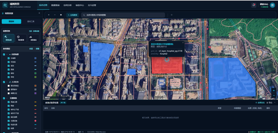
Task: Uncheck the checkbox beside the red-circle layer
Action: pyautogui.click(x=8, y=121)
